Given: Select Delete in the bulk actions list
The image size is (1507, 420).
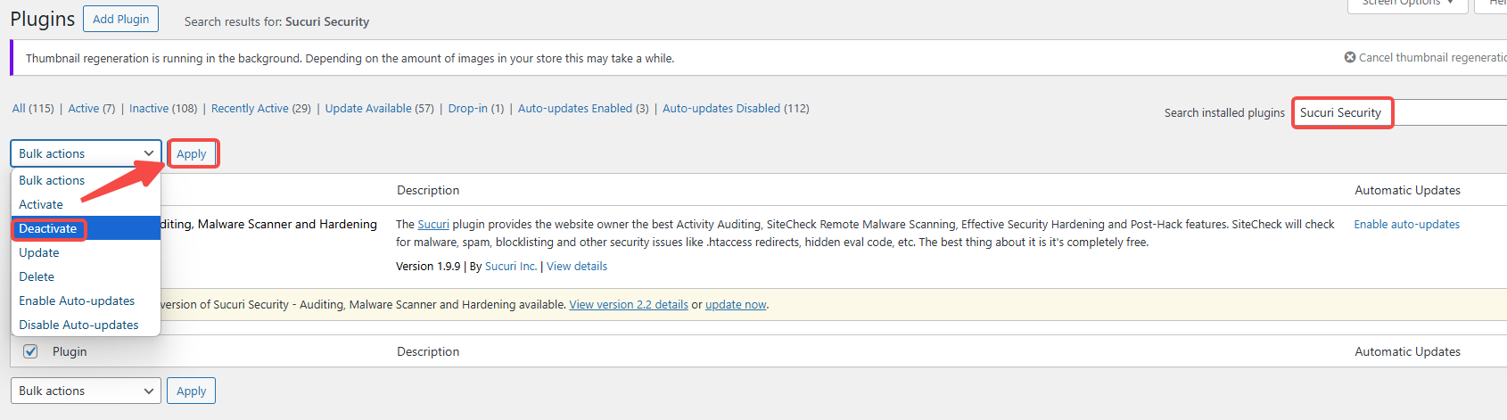Looking at the screenshot, I should click(37, 276).
